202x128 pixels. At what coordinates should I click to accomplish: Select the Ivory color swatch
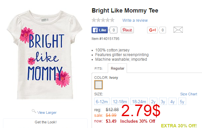coord(99,85)
